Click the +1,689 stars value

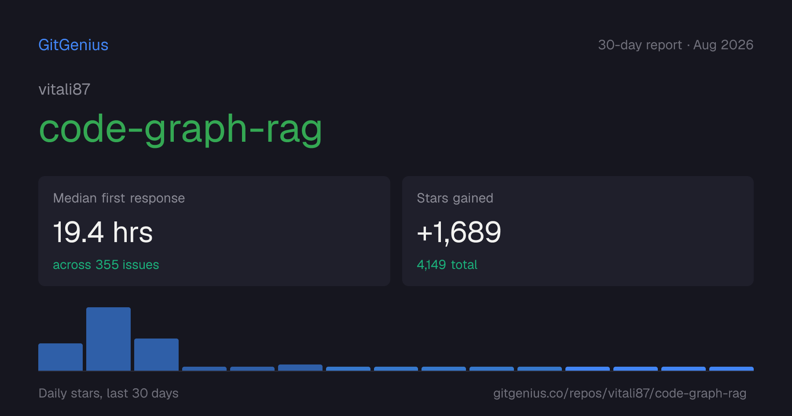pos(459,232)
